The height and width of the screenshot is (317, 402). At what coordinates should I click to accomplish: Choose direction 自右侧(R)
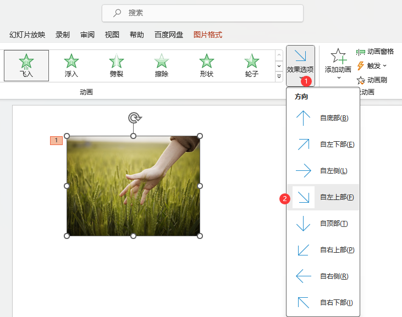tap(323, 276)
